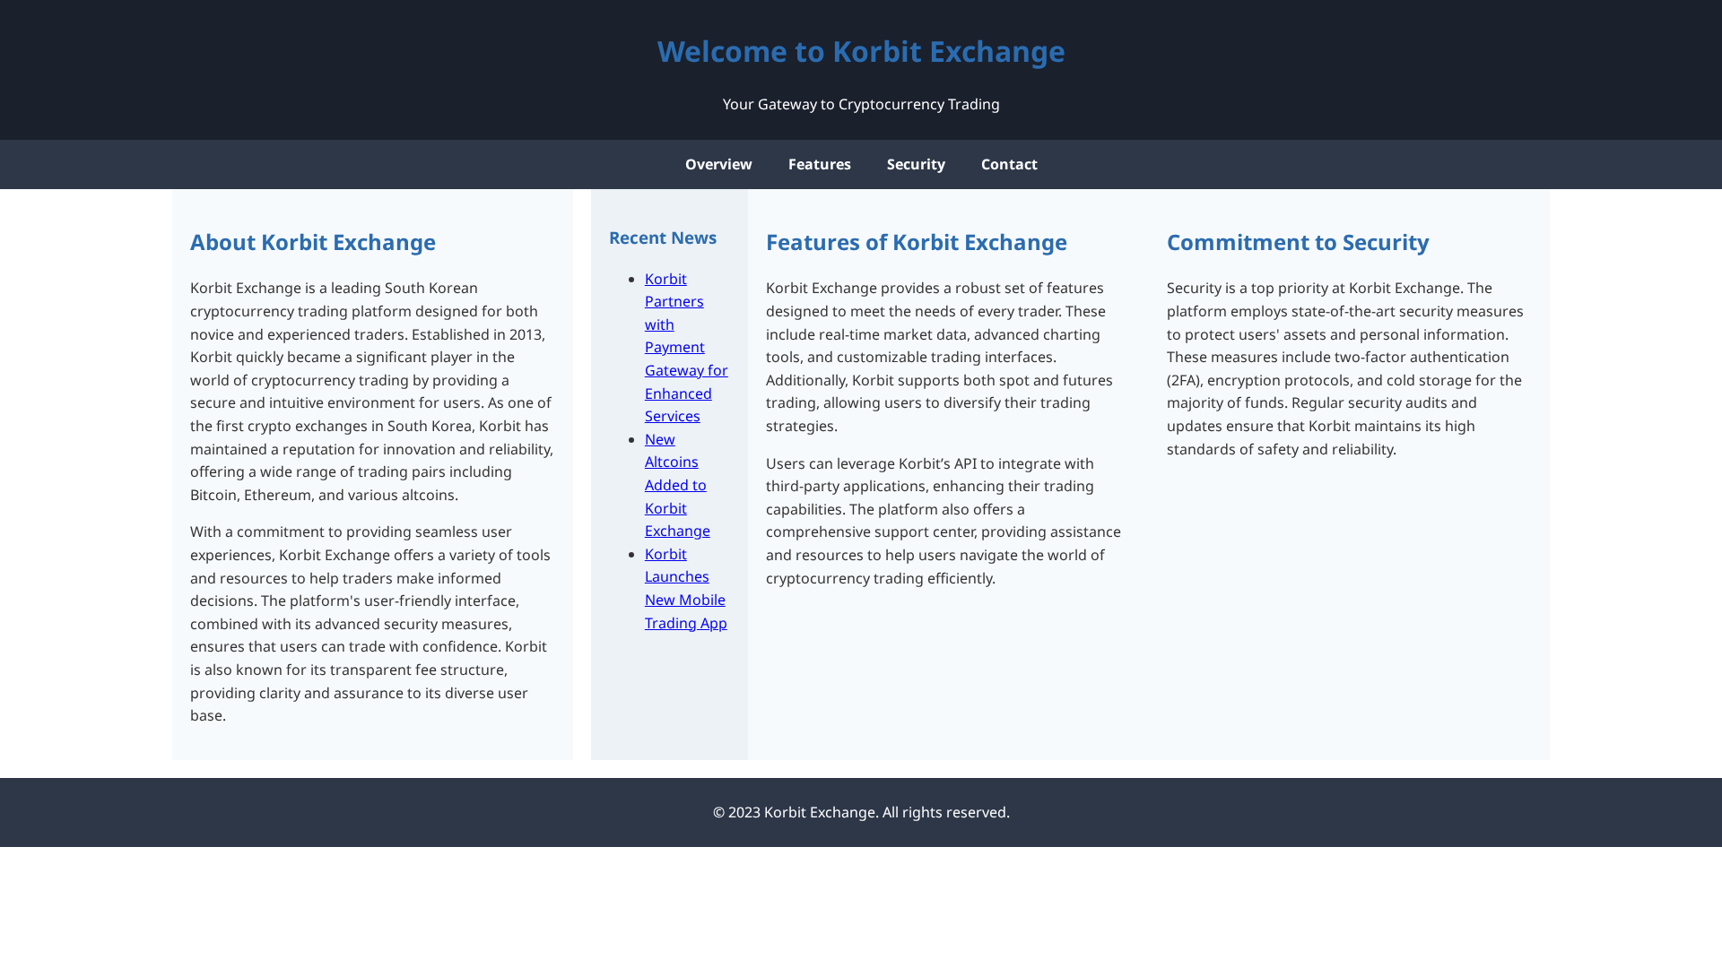Click the About Korbit Exchange heading
The width and height of the screenshot is (1722, 968).
tap(313, 242)
